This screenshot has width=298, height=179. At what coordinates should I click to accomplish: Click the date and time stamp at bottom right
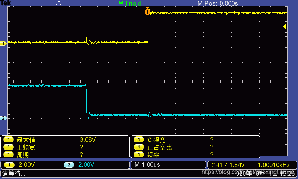(x=265, y=173)
